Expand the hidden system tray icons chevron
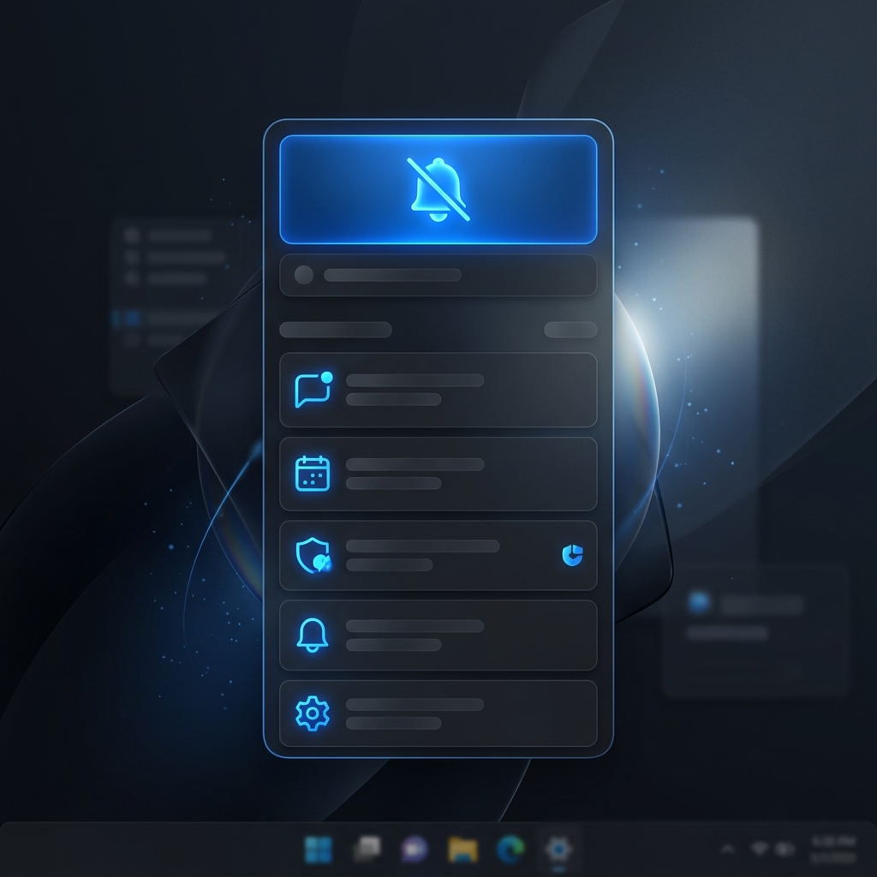This screenshot has height=877, width=877. [x=728, y=849]
